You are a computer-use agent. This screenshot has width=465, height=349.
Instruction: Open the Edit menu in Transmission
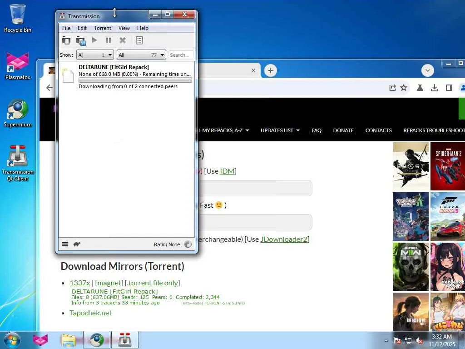[82, 28]
